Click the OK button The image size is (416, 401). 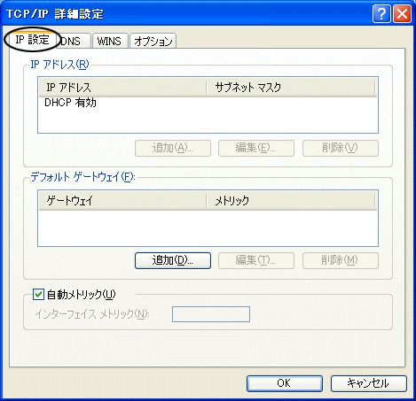[x=284, y=383]
